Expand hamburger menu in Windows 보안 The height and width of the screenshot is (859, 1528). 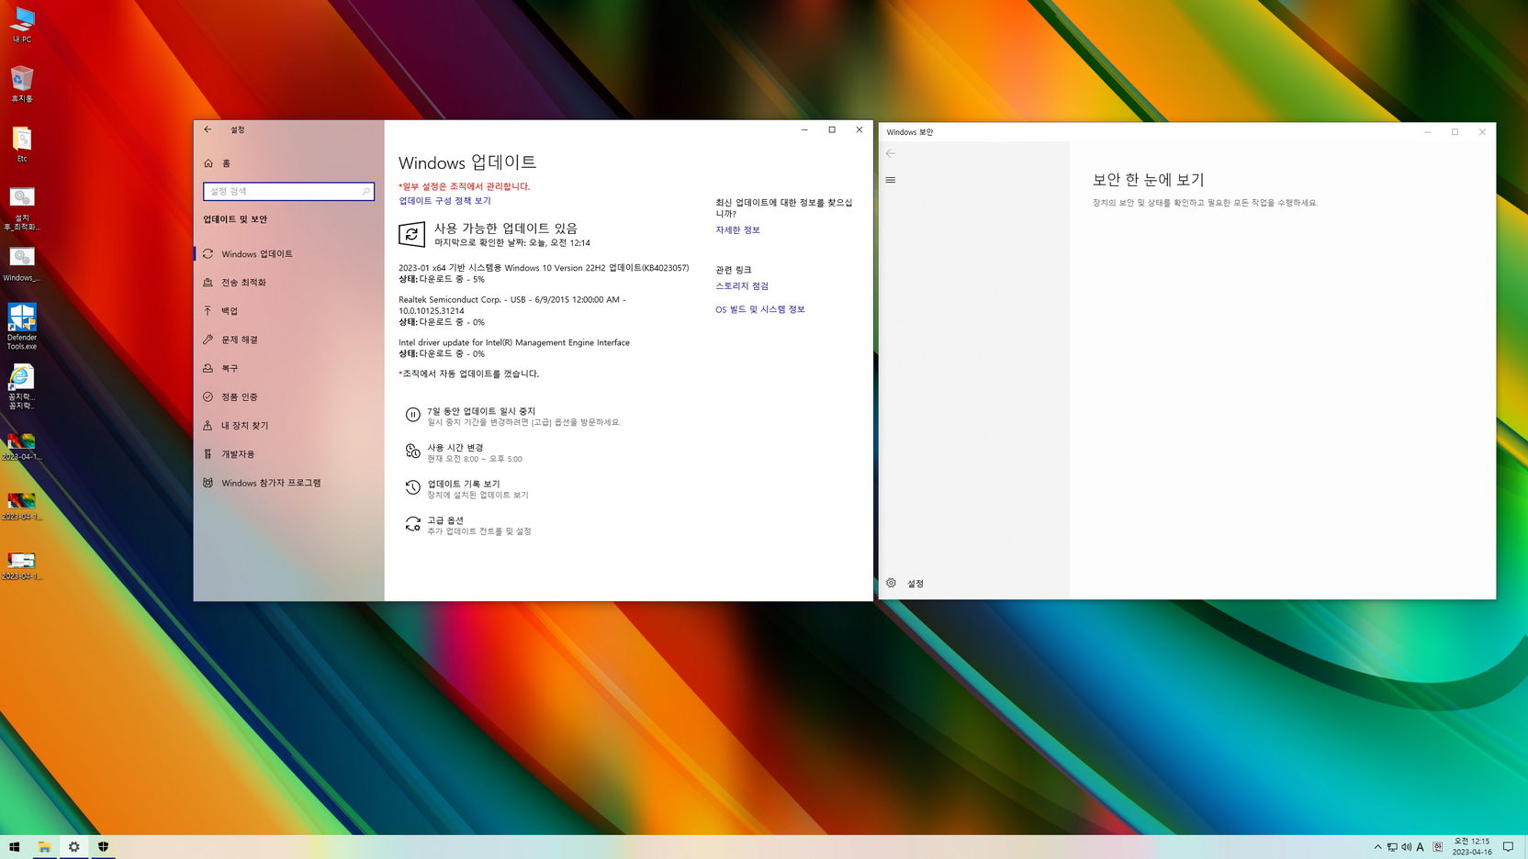(x=890, y=180)
